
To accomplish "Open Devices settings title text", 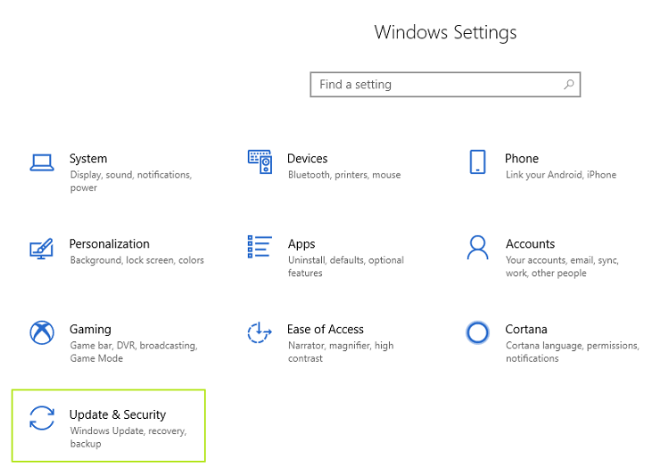I will pos(307,159).
